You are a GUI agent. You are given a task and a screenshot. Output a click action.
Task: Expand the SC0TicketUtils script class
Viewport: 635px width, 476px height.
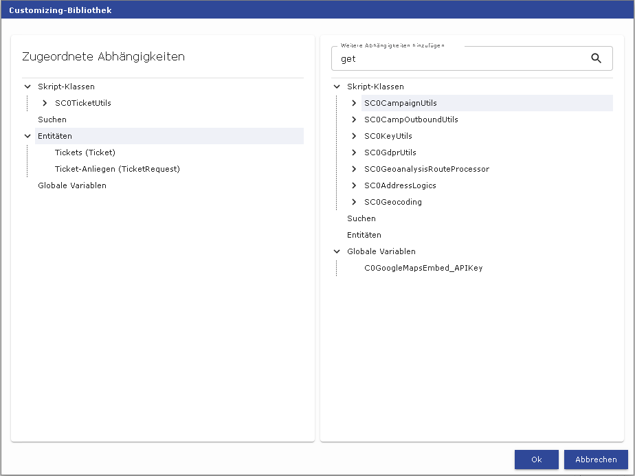point(45,103)
